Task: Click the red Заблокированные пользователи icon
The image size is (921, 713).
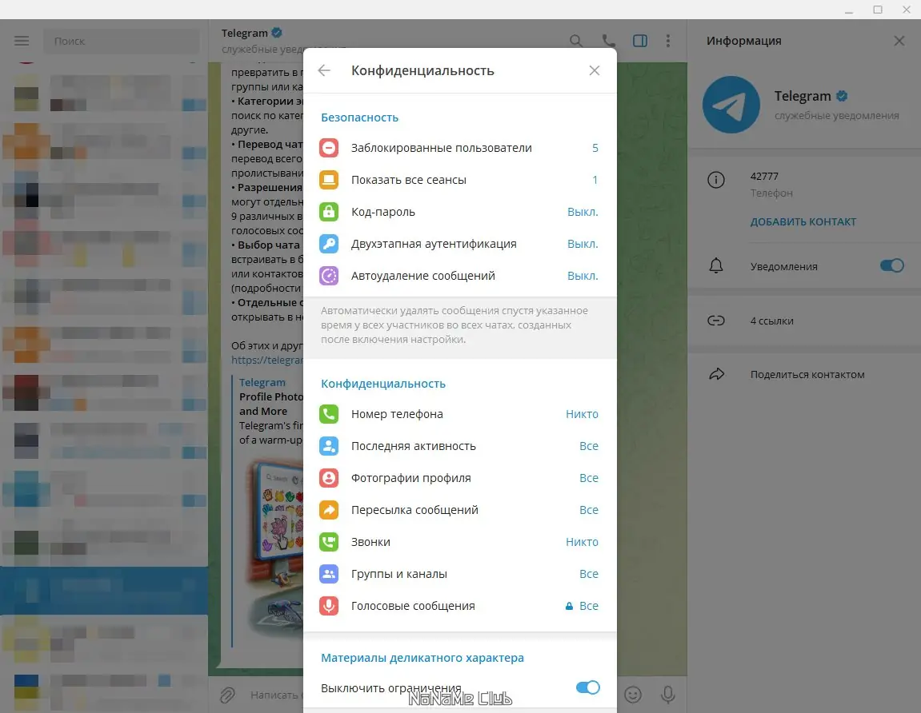Action: tap(329, 148)
